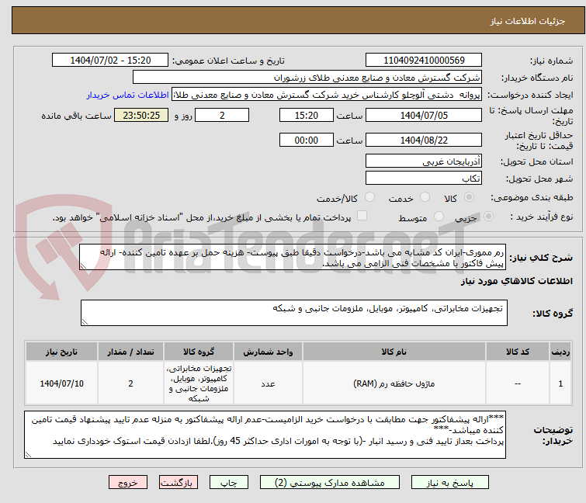Screen dimensions: 586x503
Task: Click the validity time field 00:00
Action: pyautogui.click(x=306, y=140)
